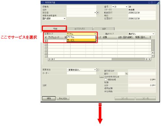Viewport: 161px width, 126px height.
Task: Expand the 担当者 dropdown arrow
Action: pos(95,13)
